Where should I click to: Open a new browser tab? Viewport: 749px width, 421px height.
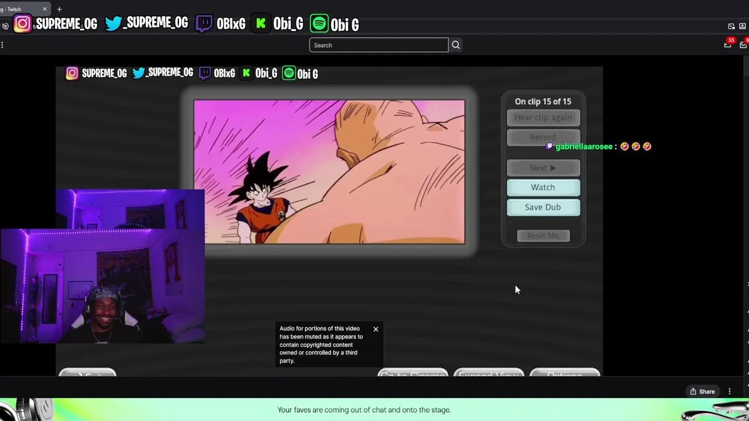pos(59,9)
